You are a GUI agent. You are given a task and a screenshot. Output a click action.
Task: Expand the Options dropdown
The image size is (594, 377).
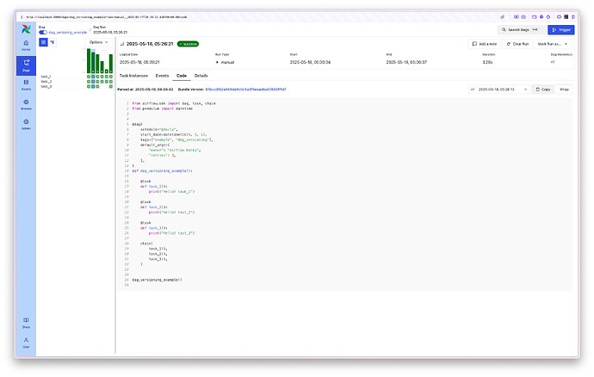click(99, 41)
